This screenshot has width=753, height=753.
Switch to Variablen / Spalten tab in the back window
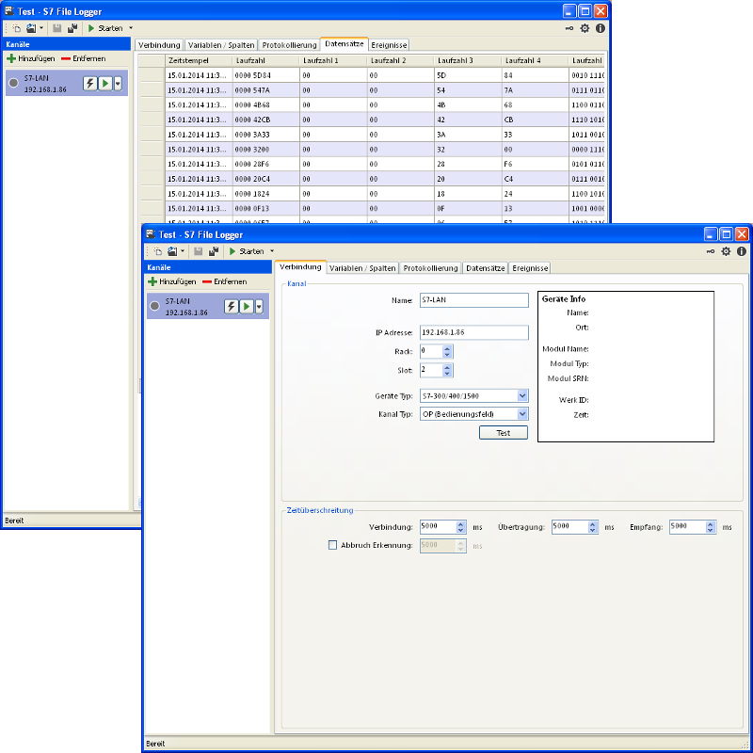click(221, 45)
